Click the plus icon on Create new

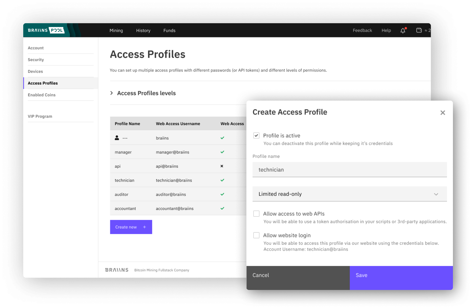(145, 227)
